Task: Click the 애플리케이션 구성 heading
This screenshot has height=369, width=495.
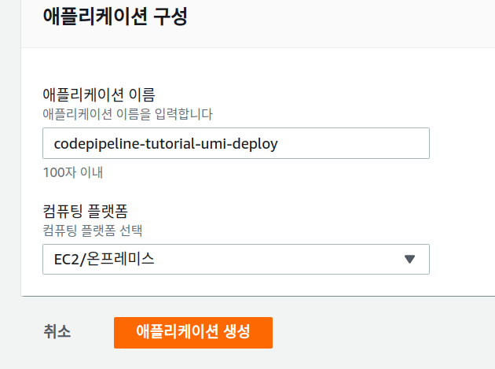Action: click(x=115, y=16)
